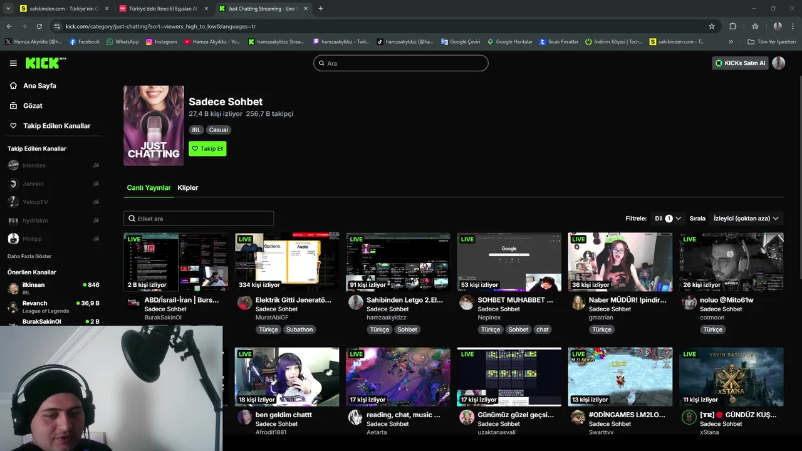The height and width of the screenshot is (451, 802).
Task: Open WhatsApp bookmark
Action: (x=122, y=42)
